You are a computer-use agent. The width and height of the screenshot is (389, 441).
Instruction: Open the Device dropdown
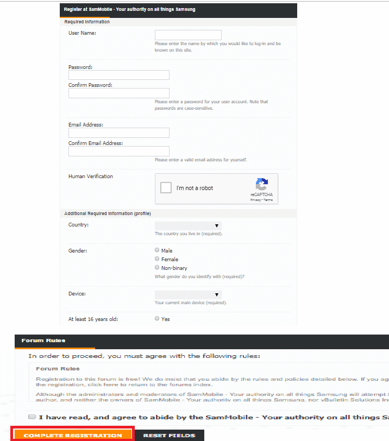coord(188,294)
